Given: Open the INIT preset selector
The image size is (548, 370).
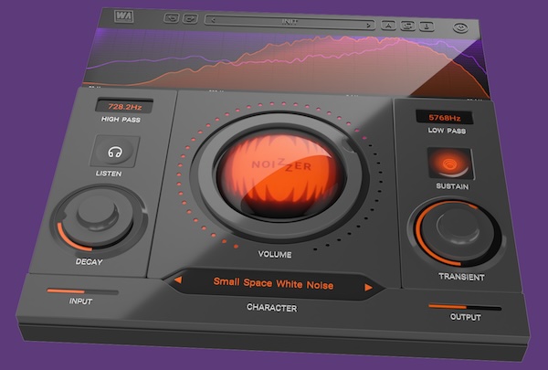Looking at the screenshot, I should [x=290, y=22].
